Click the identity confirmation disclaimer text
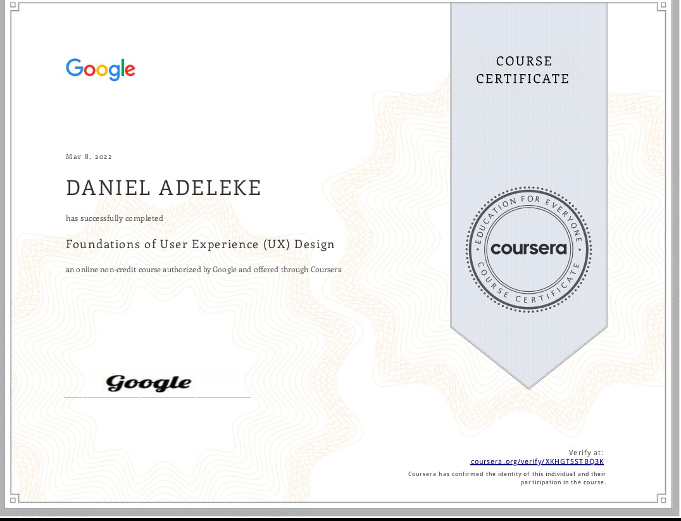681x521 pixels. 506,477
